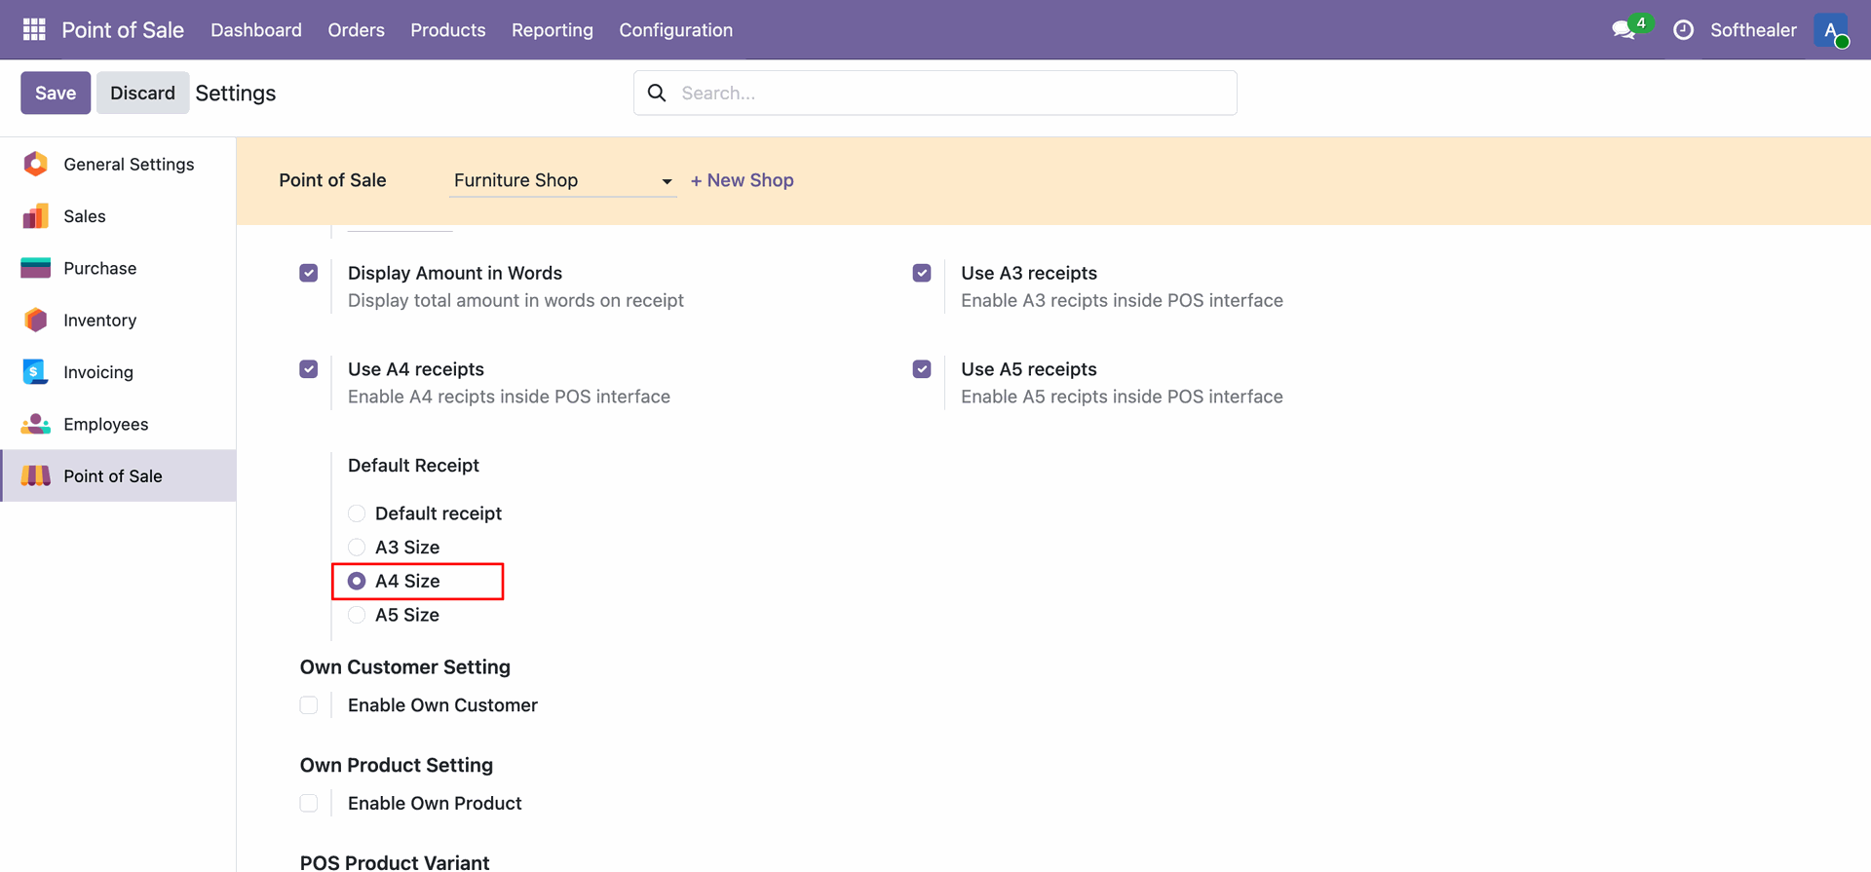Click the Point of Sale app title

click(123, 30)
